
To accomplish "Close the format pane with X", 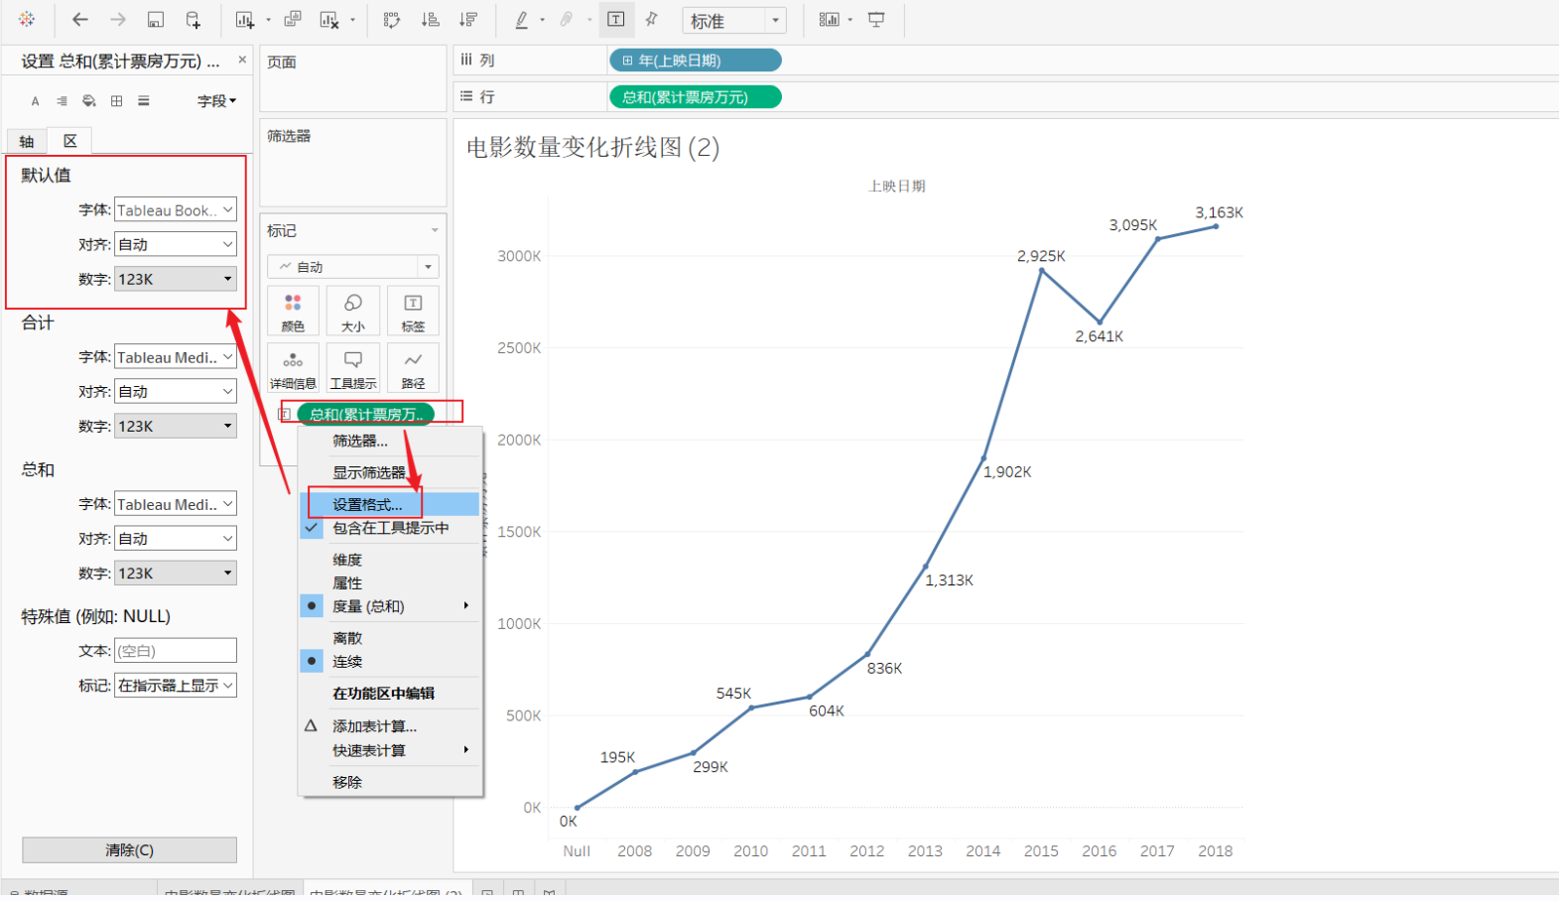I will point(242,61).
